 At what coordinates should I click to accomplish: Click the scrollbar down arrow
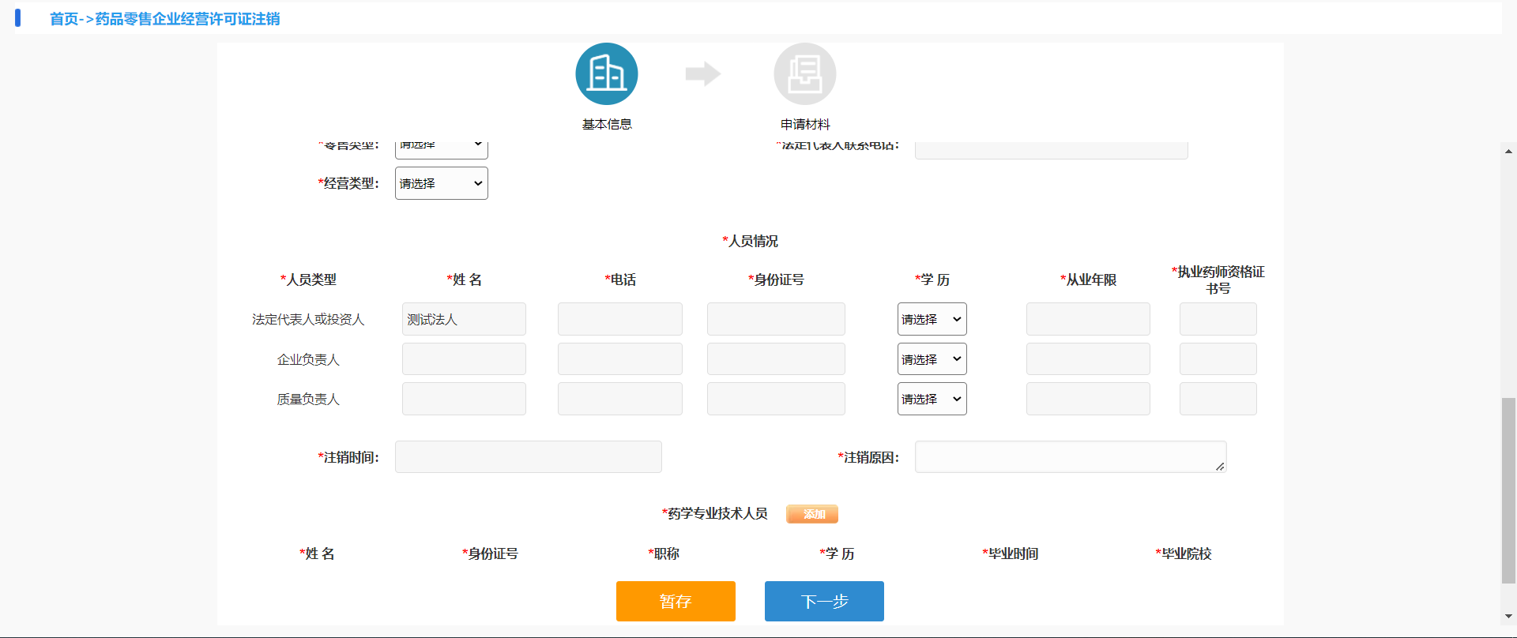pos(1508,616)
